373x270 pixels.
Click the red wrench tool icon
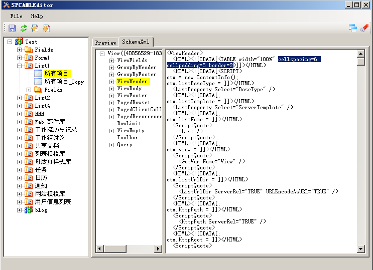point(364,29)
